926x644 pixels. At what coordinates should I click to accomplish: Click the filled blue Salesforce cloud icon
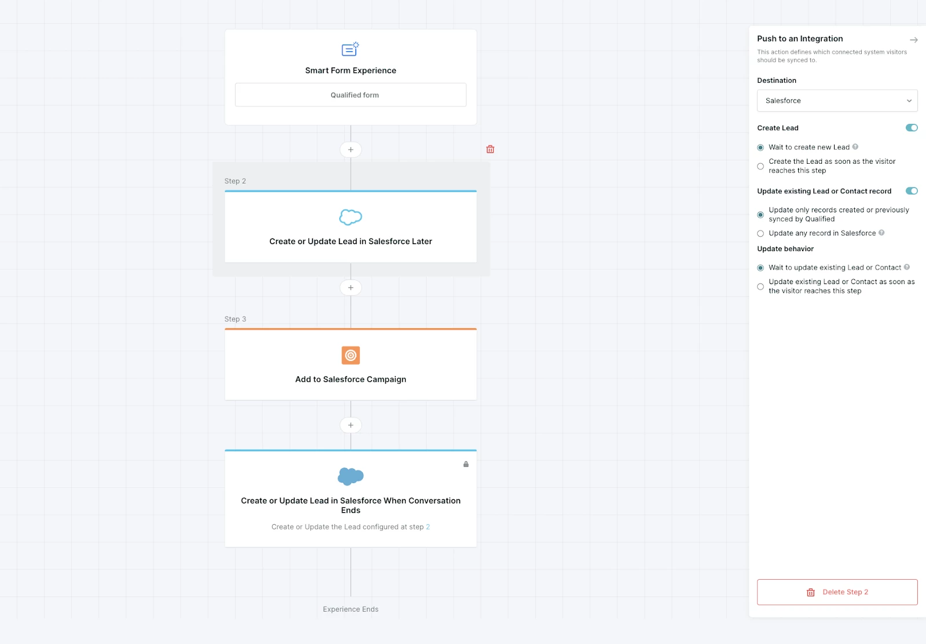[x=351, y=476]
